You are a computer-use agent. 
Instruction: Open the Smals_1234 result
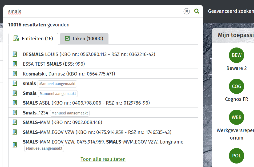click(x=103, y=113)
